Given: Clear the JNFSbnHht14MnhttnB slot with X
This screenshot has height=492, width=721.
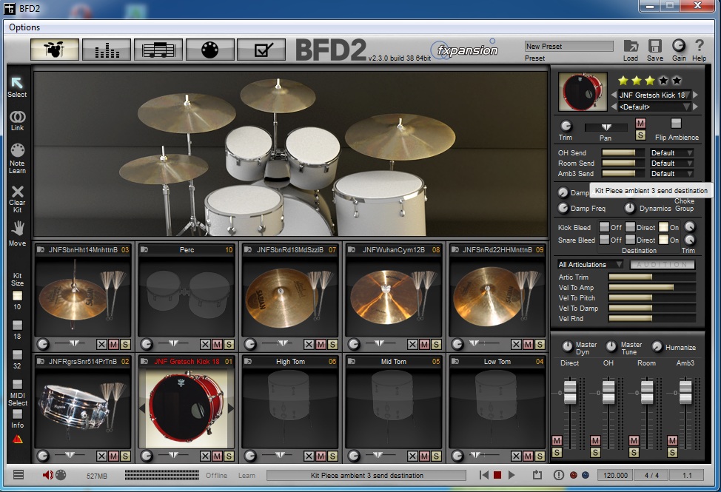Looking at the screenshot, I should click(101, 344).
